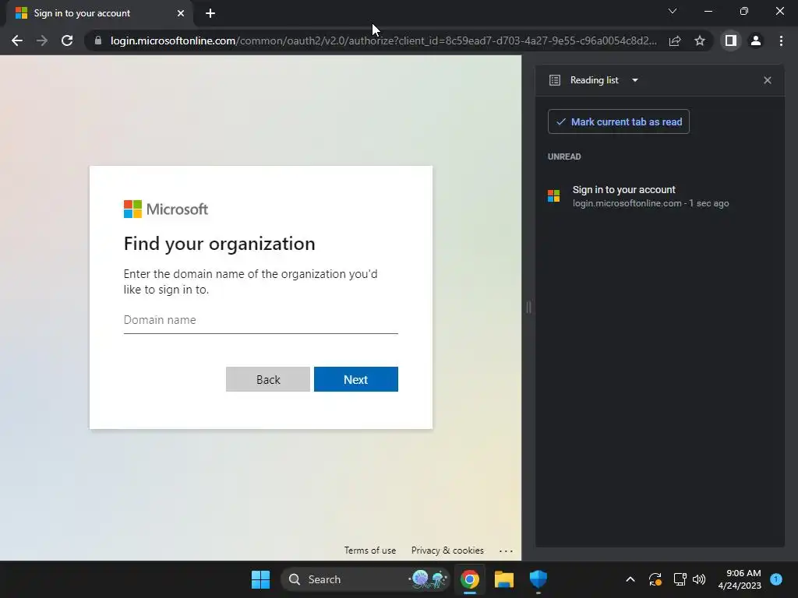Reload the current page
798x598 pixels.
pos(67,40)
